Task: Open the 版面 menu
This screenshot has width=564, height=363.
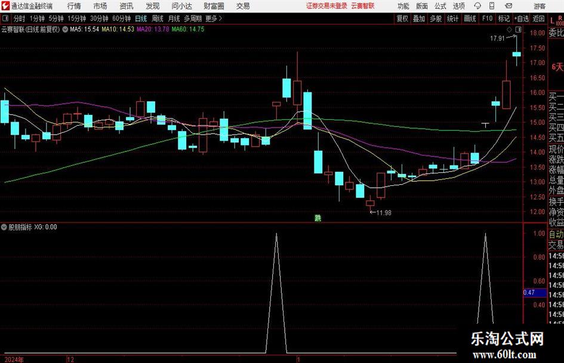Action: click(x=422, y=6)
